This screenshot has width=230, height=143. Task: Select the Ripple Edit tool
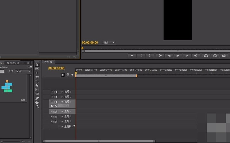click(x=37, y=73)
